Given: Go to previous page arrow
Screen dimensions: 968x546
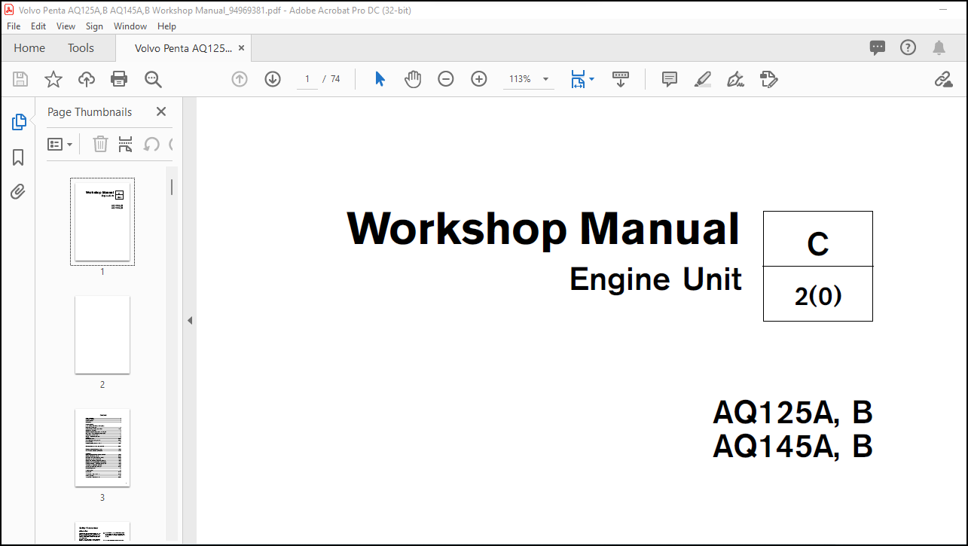Looking at the screenshot, I should click(240, 79).
